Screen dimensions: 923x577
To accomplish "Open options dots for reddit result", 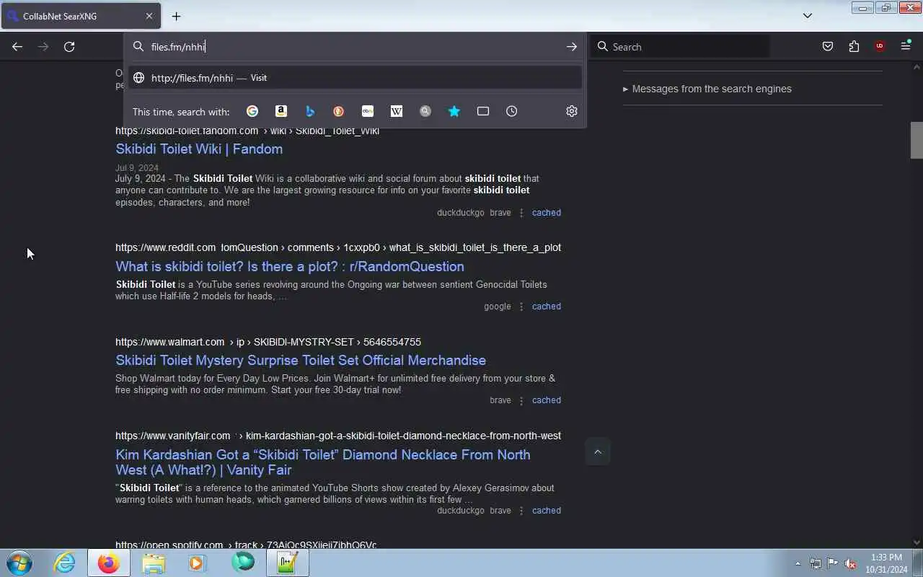I will point(521,307).
